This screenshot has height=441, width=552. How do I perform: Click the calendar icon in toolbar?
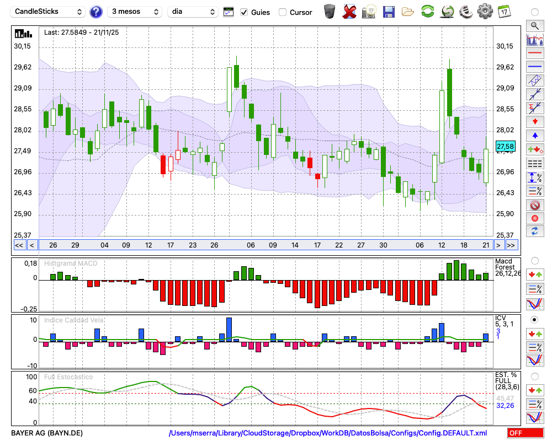pos(504,11)
